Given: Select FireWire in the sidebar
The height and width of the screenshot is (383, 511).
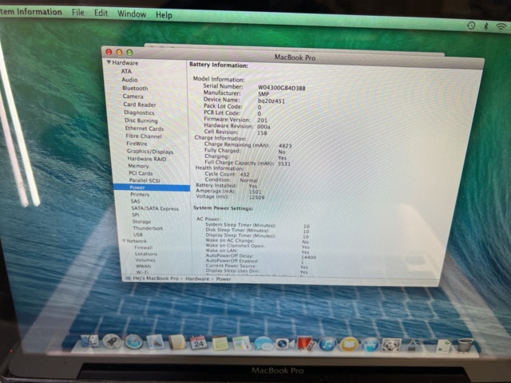Looking at the screenshot, I should 137,144.
